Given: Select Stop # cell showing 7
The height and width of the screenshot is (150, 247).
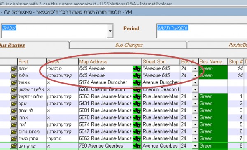Looking at the screenshot, I should pyautogui.click(x=235, y=138).
